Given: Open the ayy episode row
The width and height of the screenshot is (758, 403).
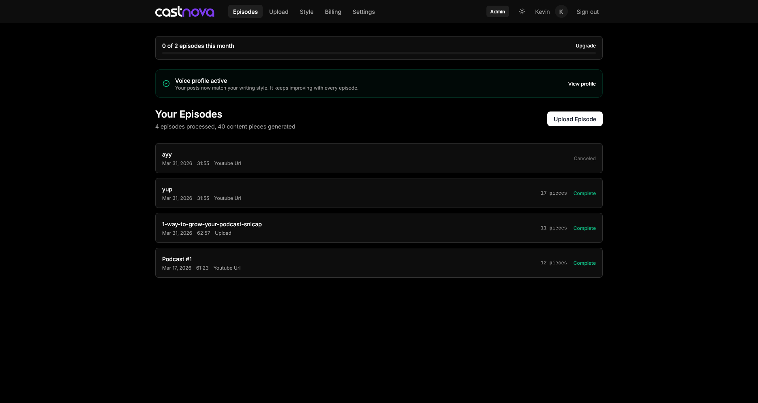Looking at the screenshot, I should (x=379, y=158).
